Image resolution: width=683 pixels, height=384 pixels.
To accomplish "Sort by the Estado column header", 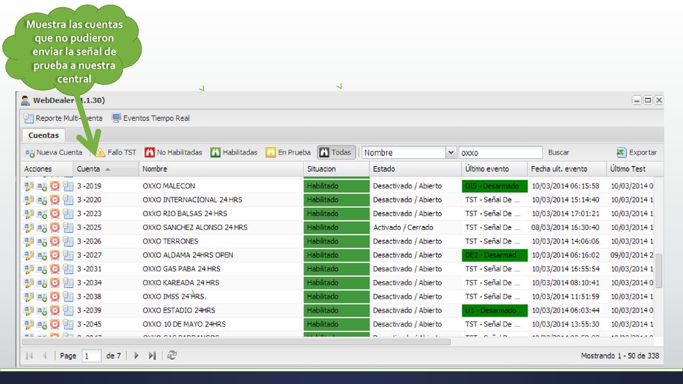I will pyautogui.click(x=415, y=169).
